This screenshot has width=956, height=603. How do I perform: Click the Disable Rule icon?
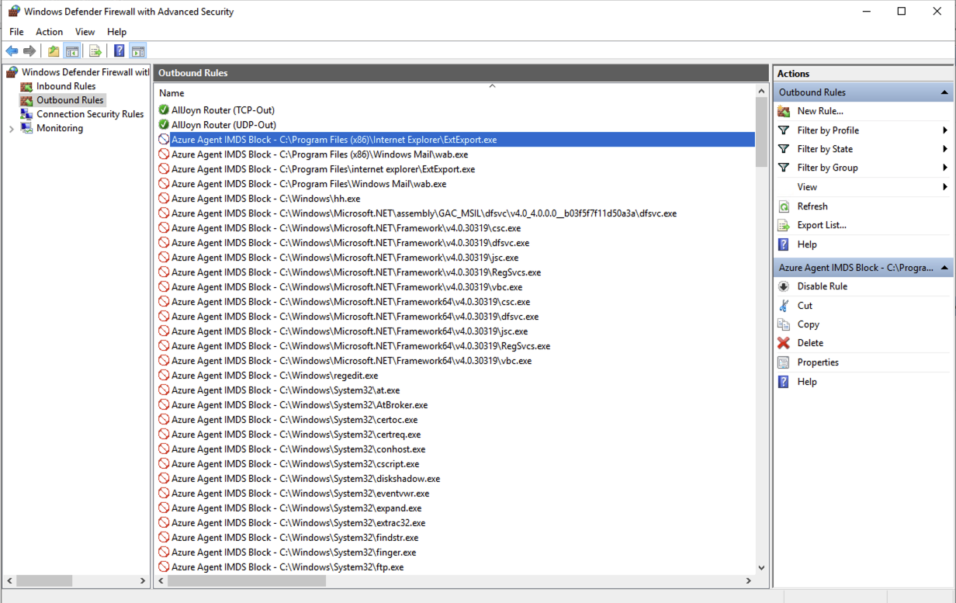783,286
